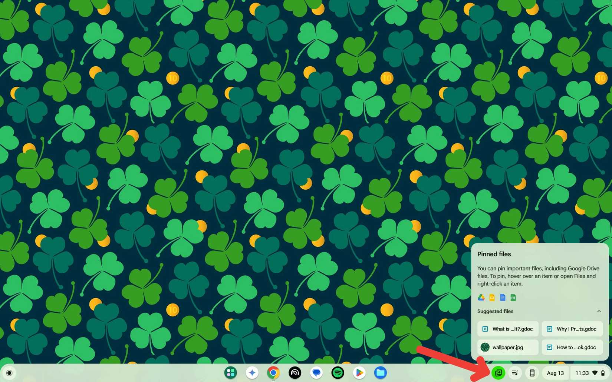Open the media controls in the shelf
612x382 pixels.
(515, 373)
